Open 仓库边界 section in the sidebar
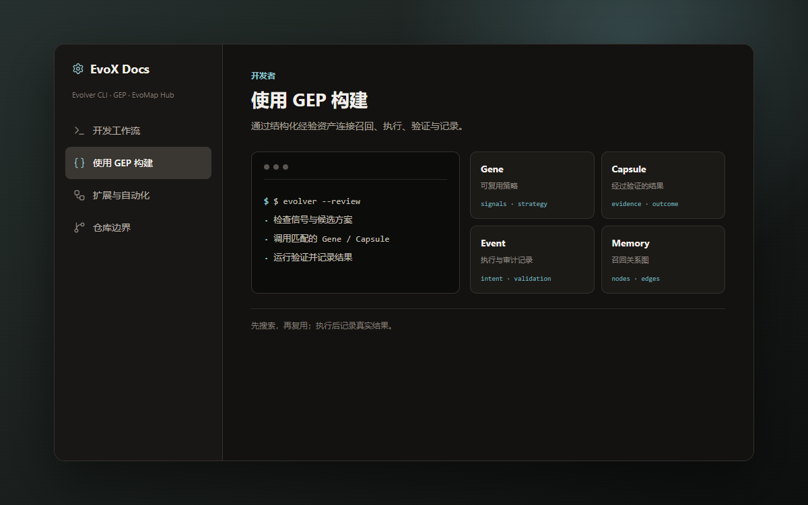Viewport: 808px width, 505px height. coord(138,228)
